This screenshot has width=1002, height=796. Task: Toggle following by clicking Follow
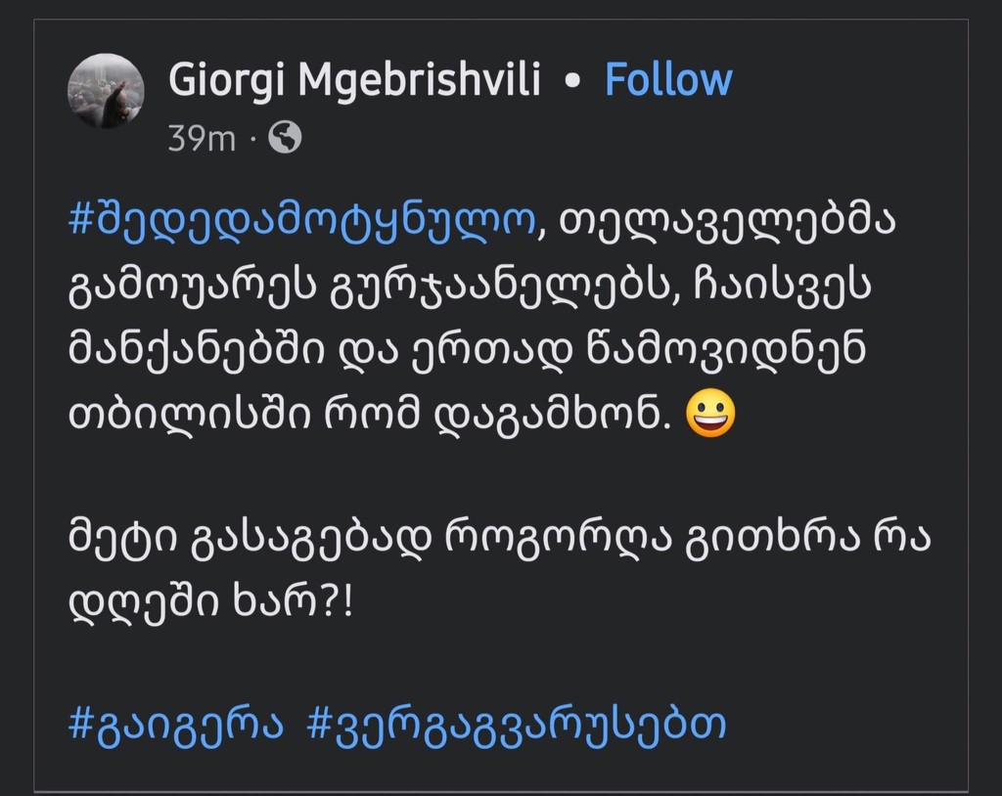[x=668, y=80]
